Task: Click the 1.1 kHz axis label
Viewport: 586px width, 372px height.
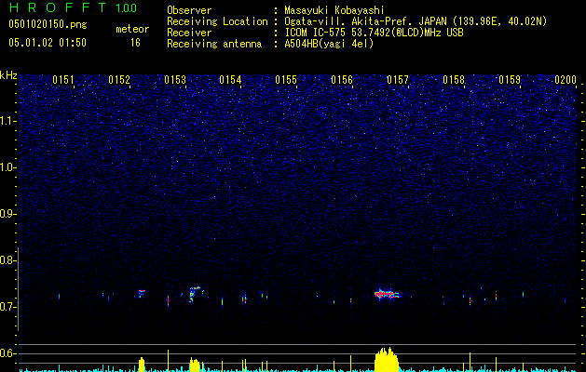Action: pos(8,121)
